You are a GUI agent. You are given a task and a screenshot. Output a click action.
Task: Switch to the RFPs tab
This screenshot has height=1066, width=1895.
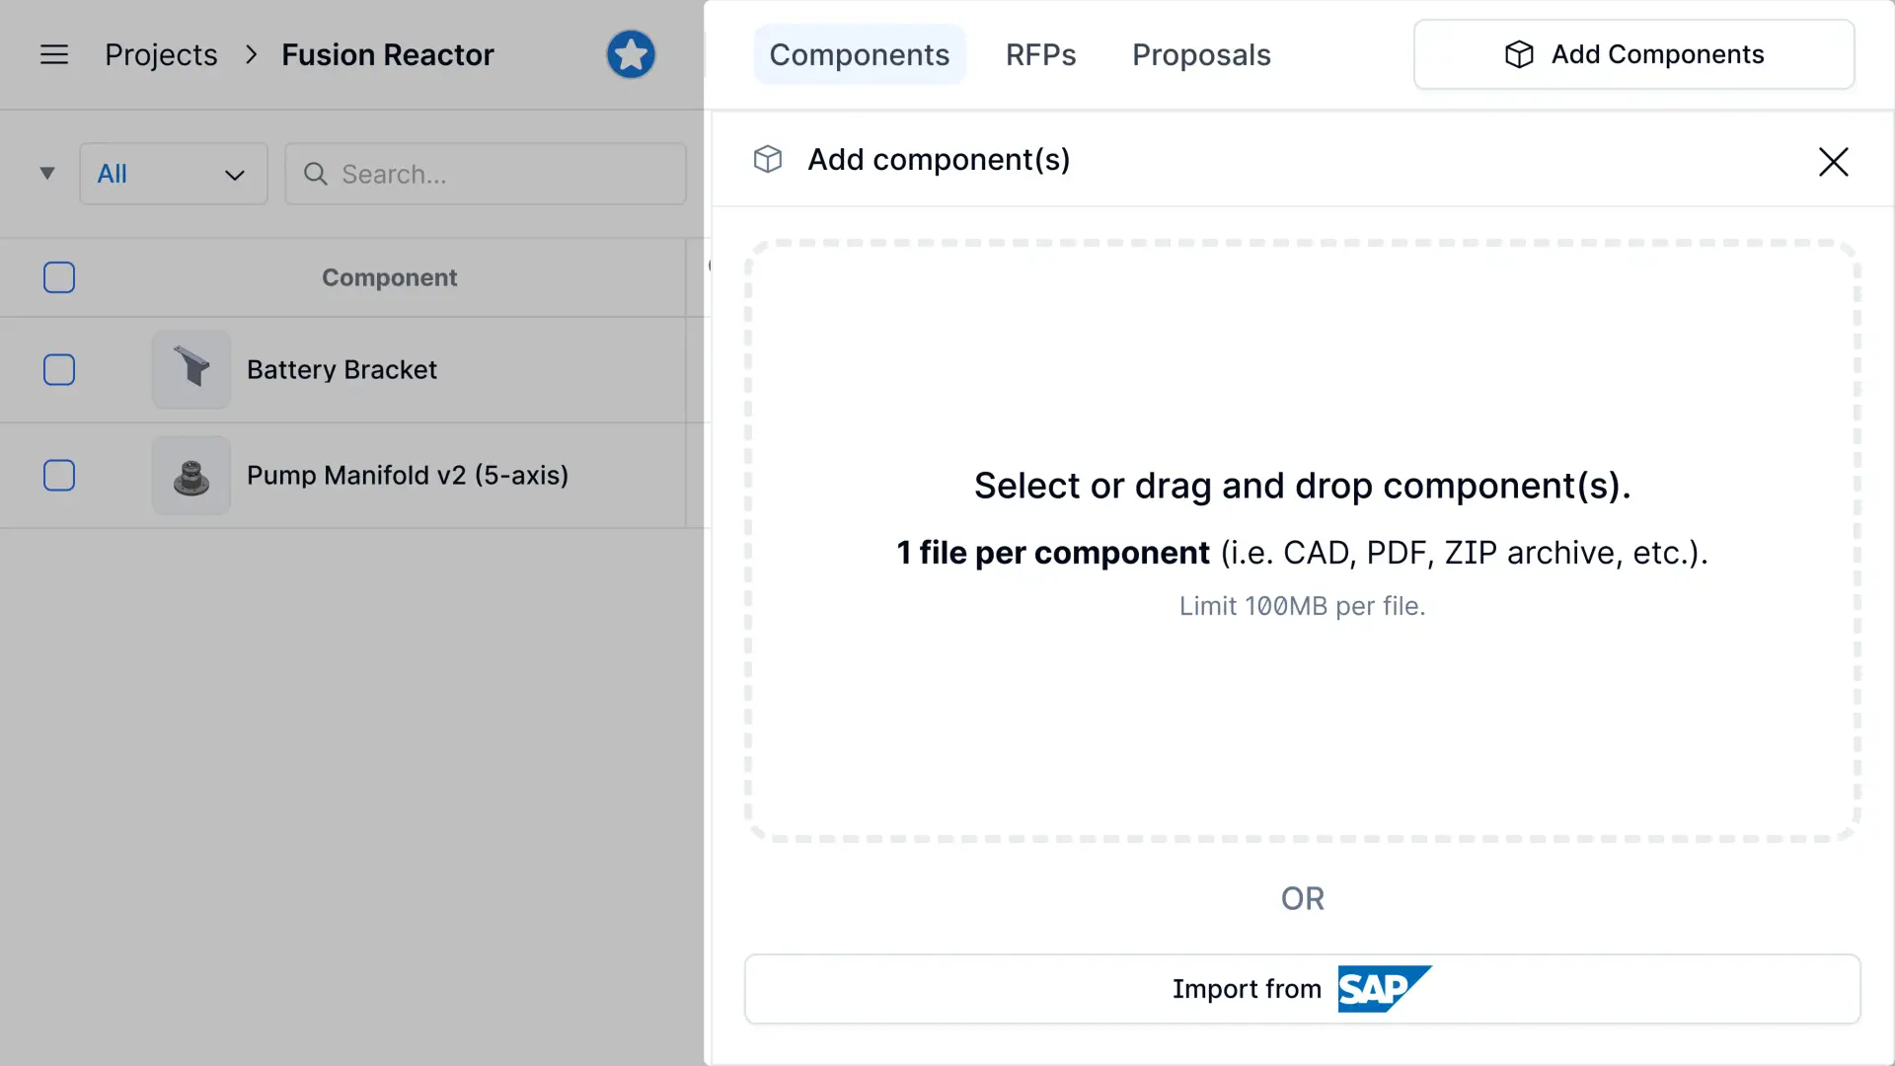(1041, 54)
